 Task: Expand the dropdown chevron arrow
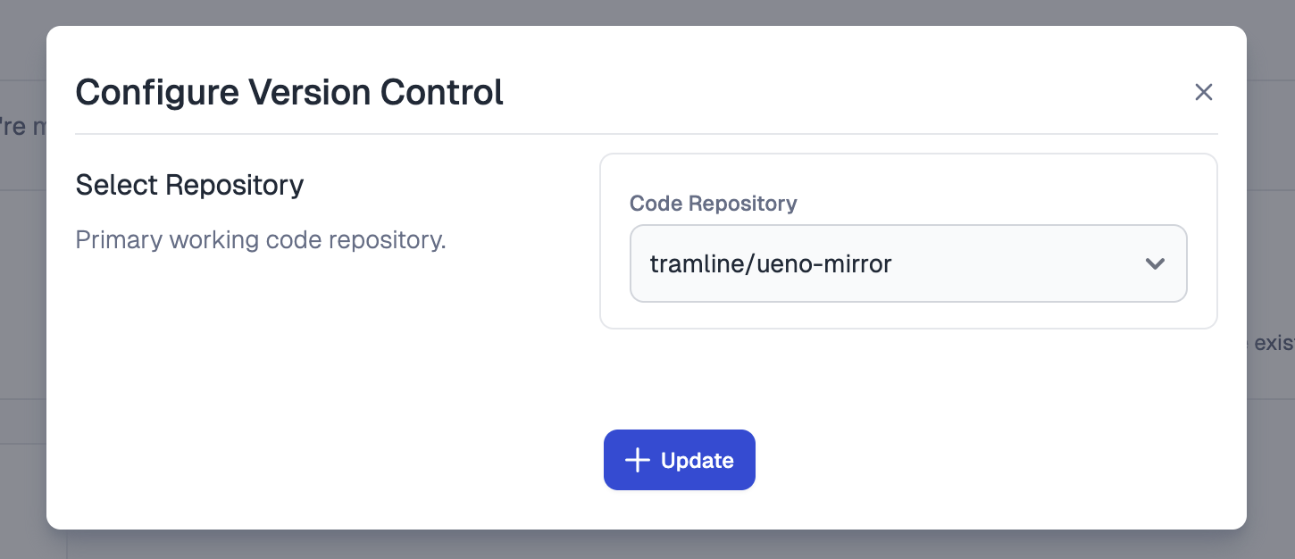tap(1155, 263)
